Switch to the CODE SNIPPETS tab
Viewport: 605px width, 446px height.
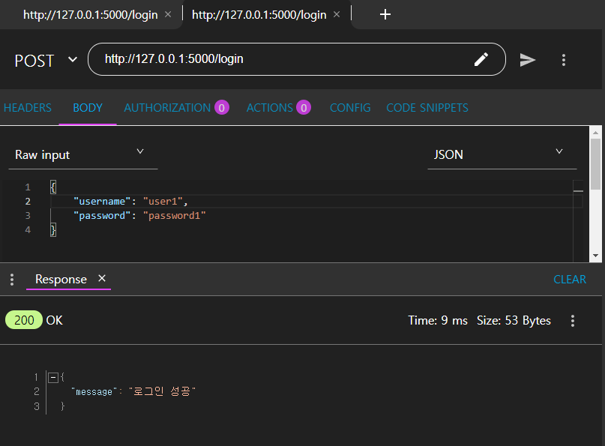[427, 107]
